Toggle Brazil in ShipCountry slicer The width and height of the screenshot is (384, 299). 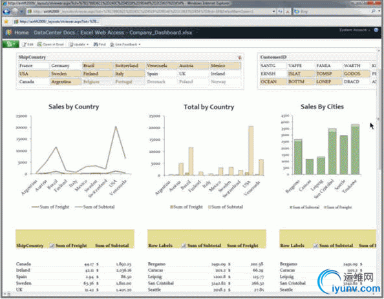pyautogui.click(x=98, y=66)
